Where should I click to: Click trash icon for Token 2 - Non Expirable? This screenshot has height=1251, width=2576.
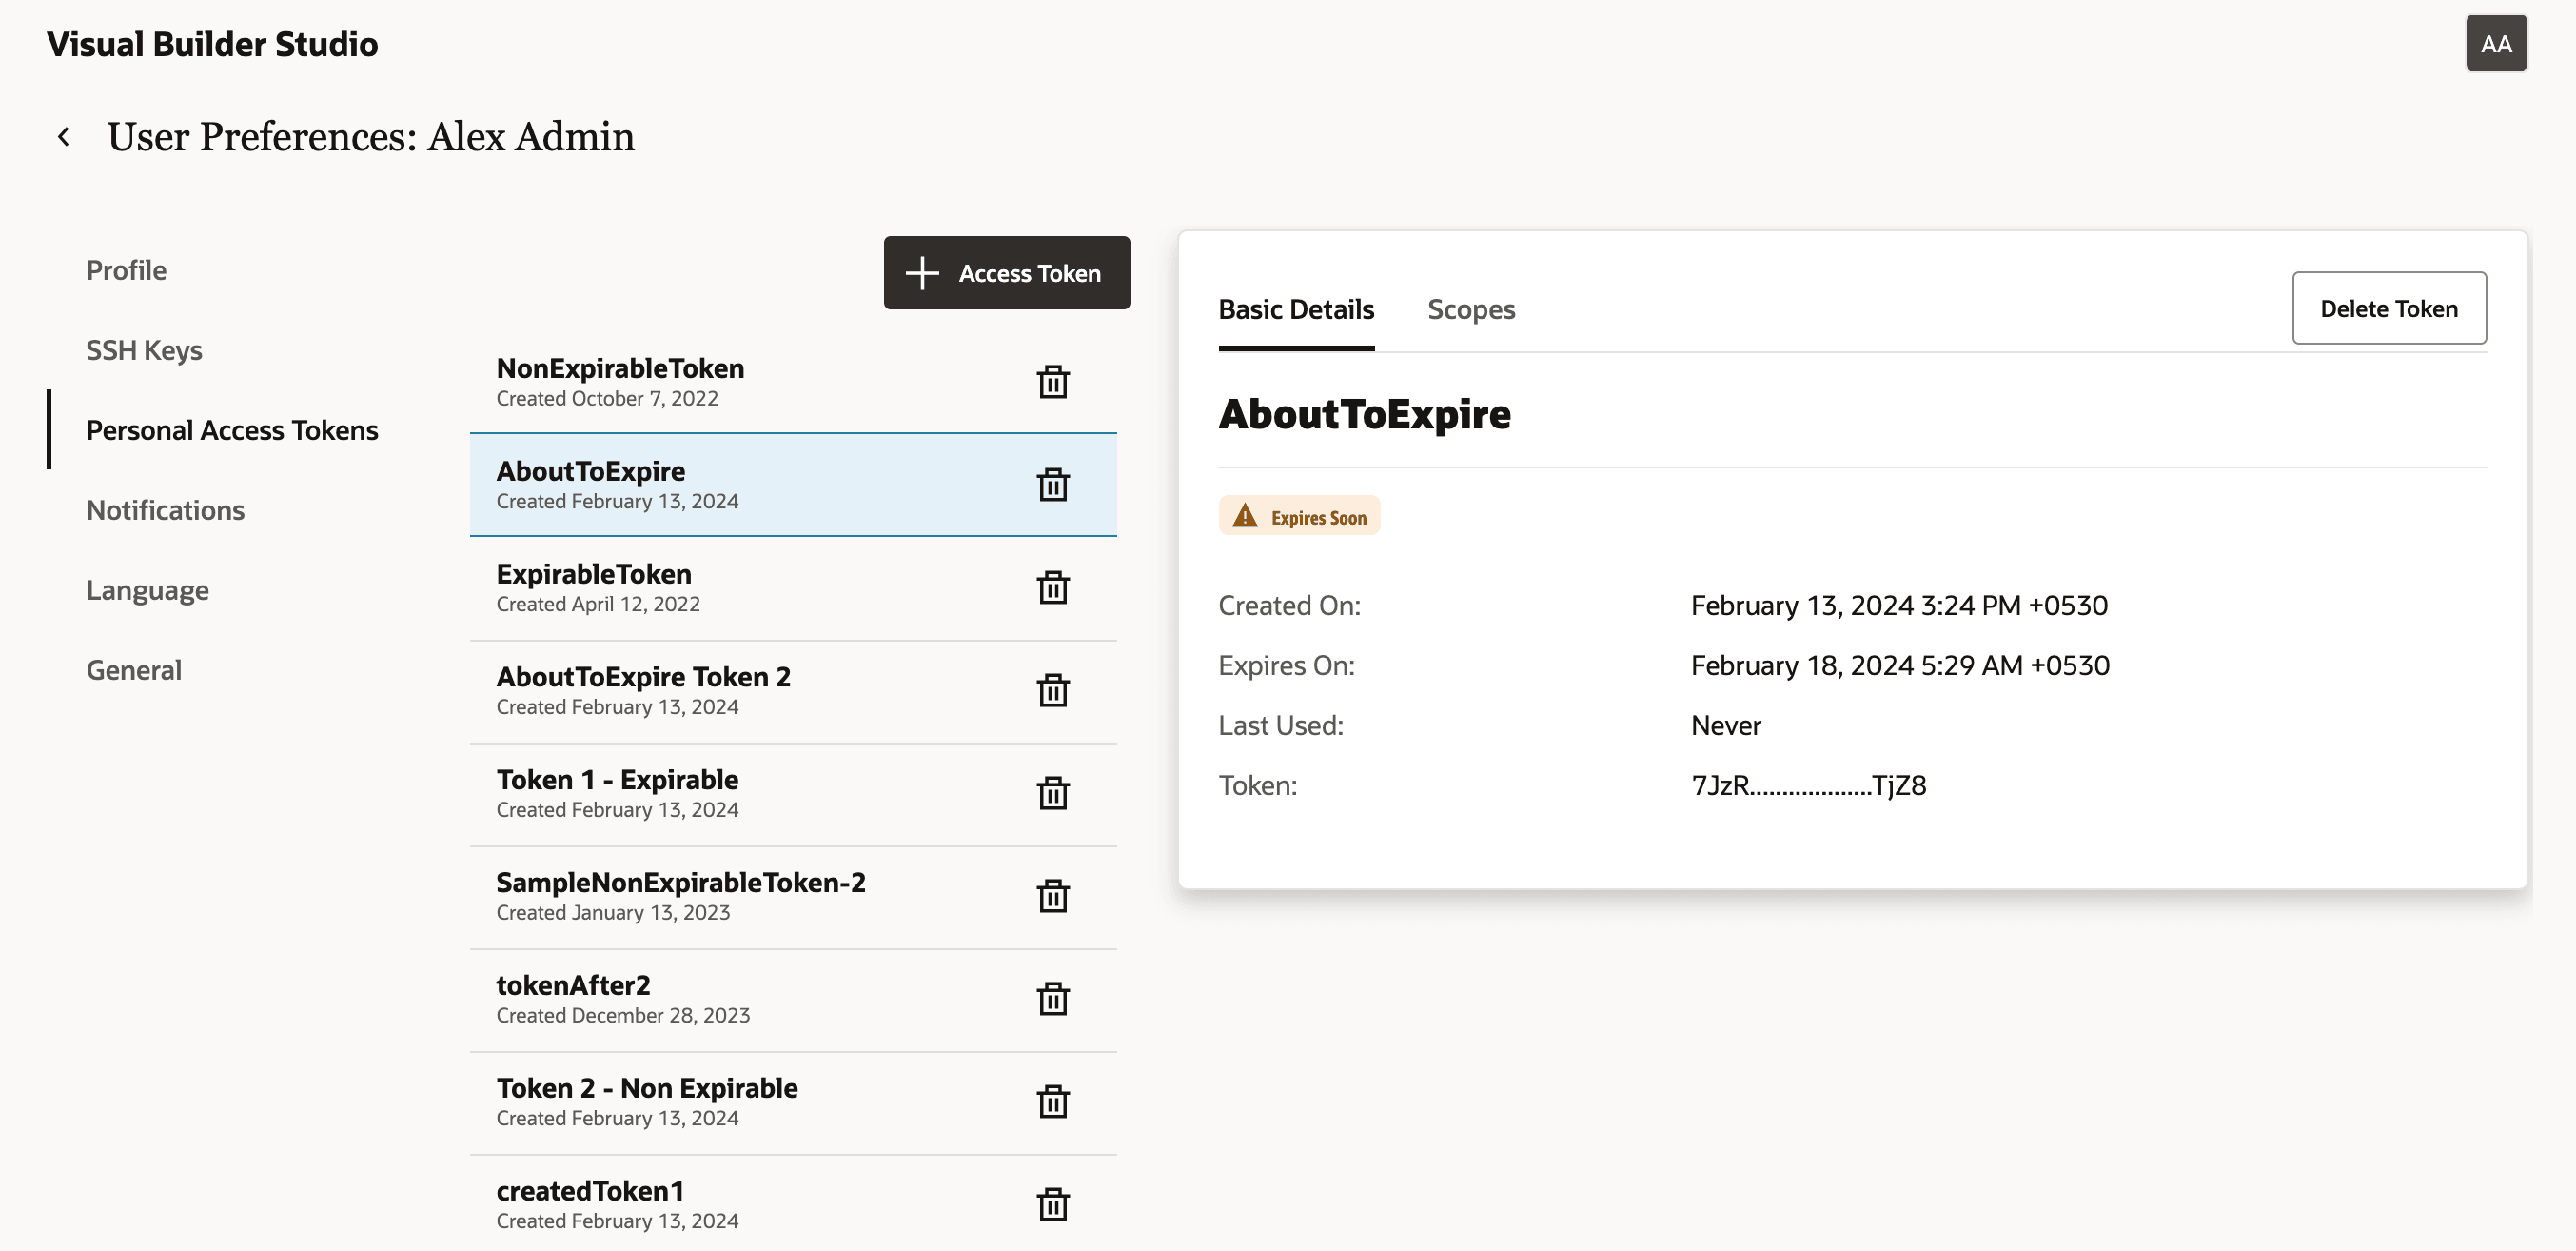point(1052,1102)
